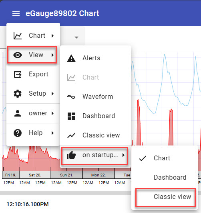Image resolution: width=201 pixels, height=213 pixels.
Task: Click the Export arrow-box icon
Action: click(x=18, y=74)
